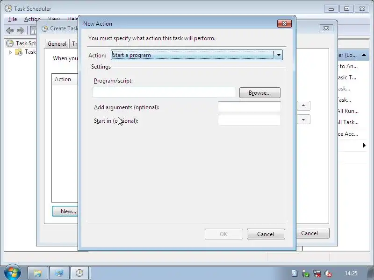
Task: Click the Create Task dialog title icon
Action: tap(44, 28)
